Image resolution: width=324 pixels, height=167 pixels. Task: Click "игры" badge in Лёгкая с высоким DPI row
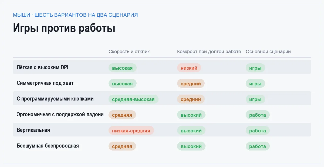tap(255, 68)
